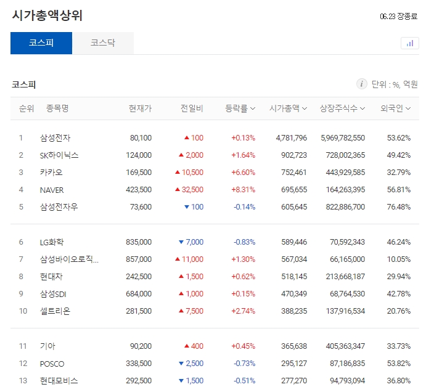
Task: Open SK하이닉스 stock link
Action: (x=59, y=155)
